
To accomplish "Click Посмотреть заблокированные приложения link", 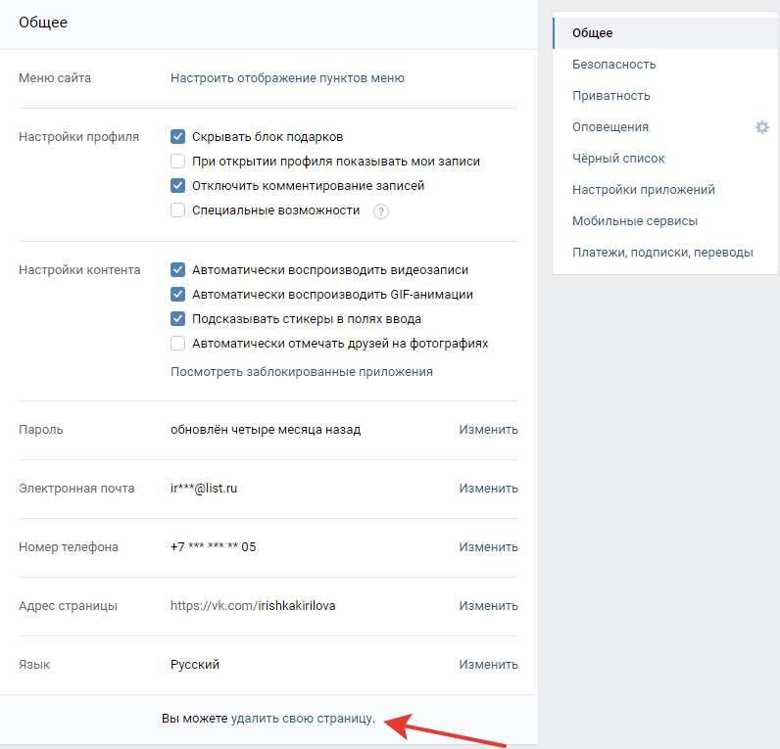I will tap(302, 372).
